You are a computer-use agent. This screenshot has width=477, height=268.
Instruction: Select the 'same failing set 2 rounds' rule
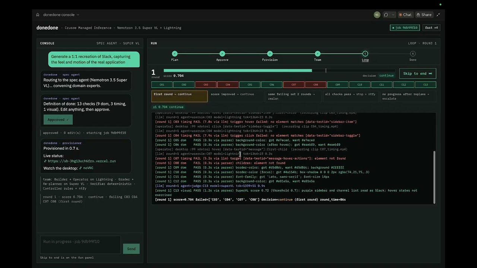[x=293, y=96]
